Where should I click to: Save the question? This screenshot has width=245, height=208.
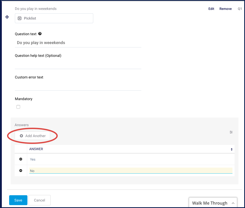click(x=18, y=200)
